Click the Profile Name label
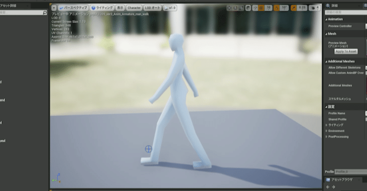Screen dimensions: 367x191 coord(337,114)
